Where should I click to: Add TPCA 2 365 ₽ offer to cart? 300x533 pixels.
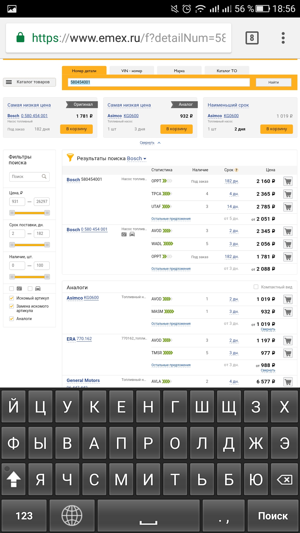pos(288,194)
